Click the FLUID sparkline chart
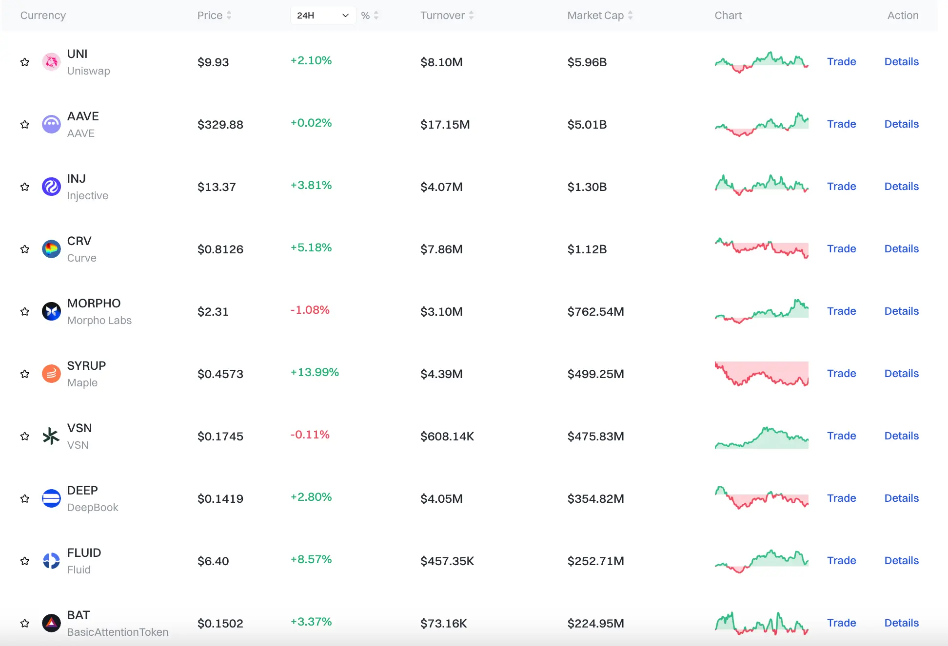The width and height of the screenshot is (948, 646). 761,561
